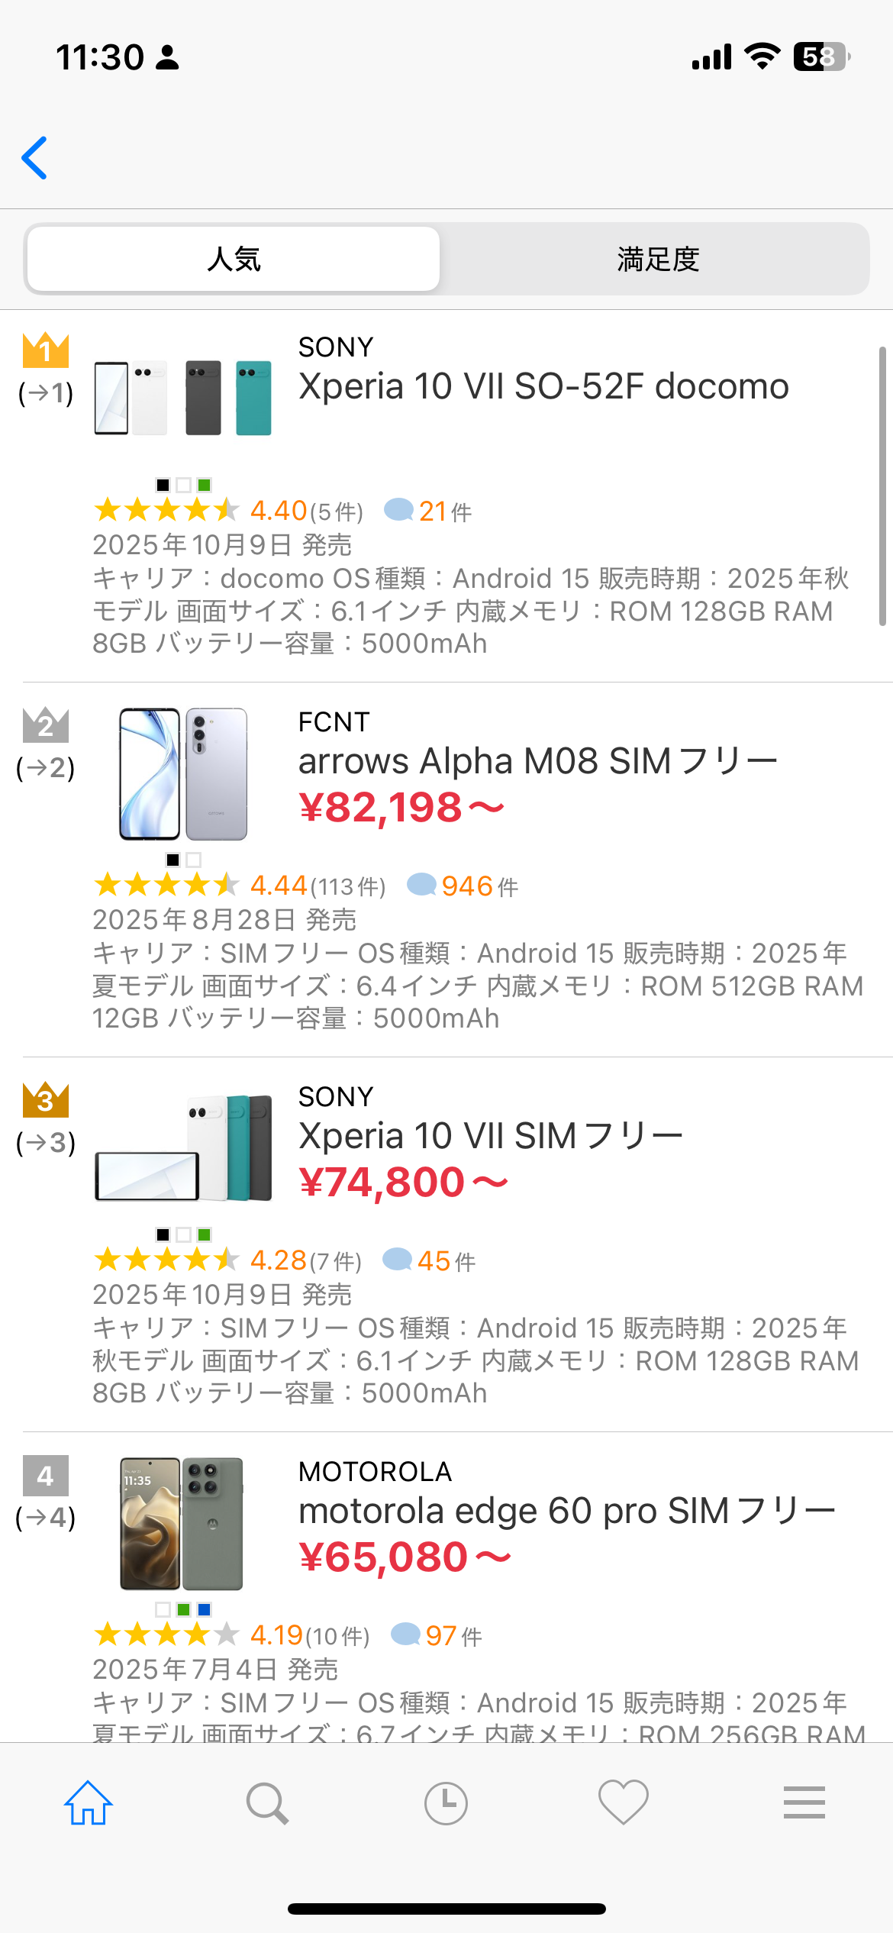Tap the blue back chevron

click(35, 158)
